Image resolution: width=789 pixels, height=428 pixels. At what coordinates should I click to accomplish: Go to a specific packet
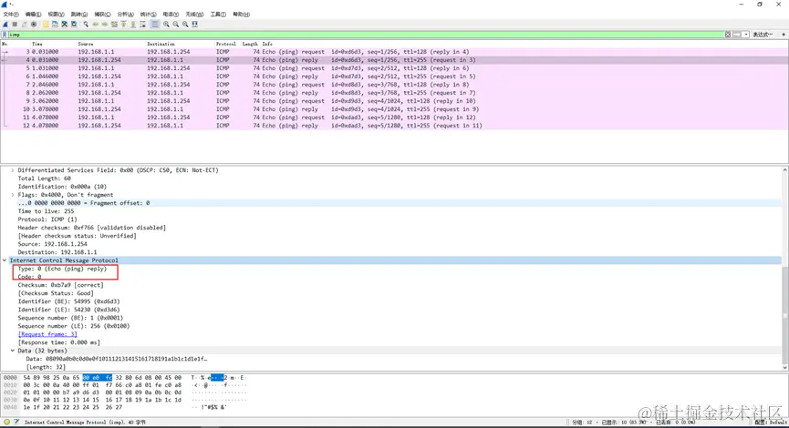click(x=114, y=24)
